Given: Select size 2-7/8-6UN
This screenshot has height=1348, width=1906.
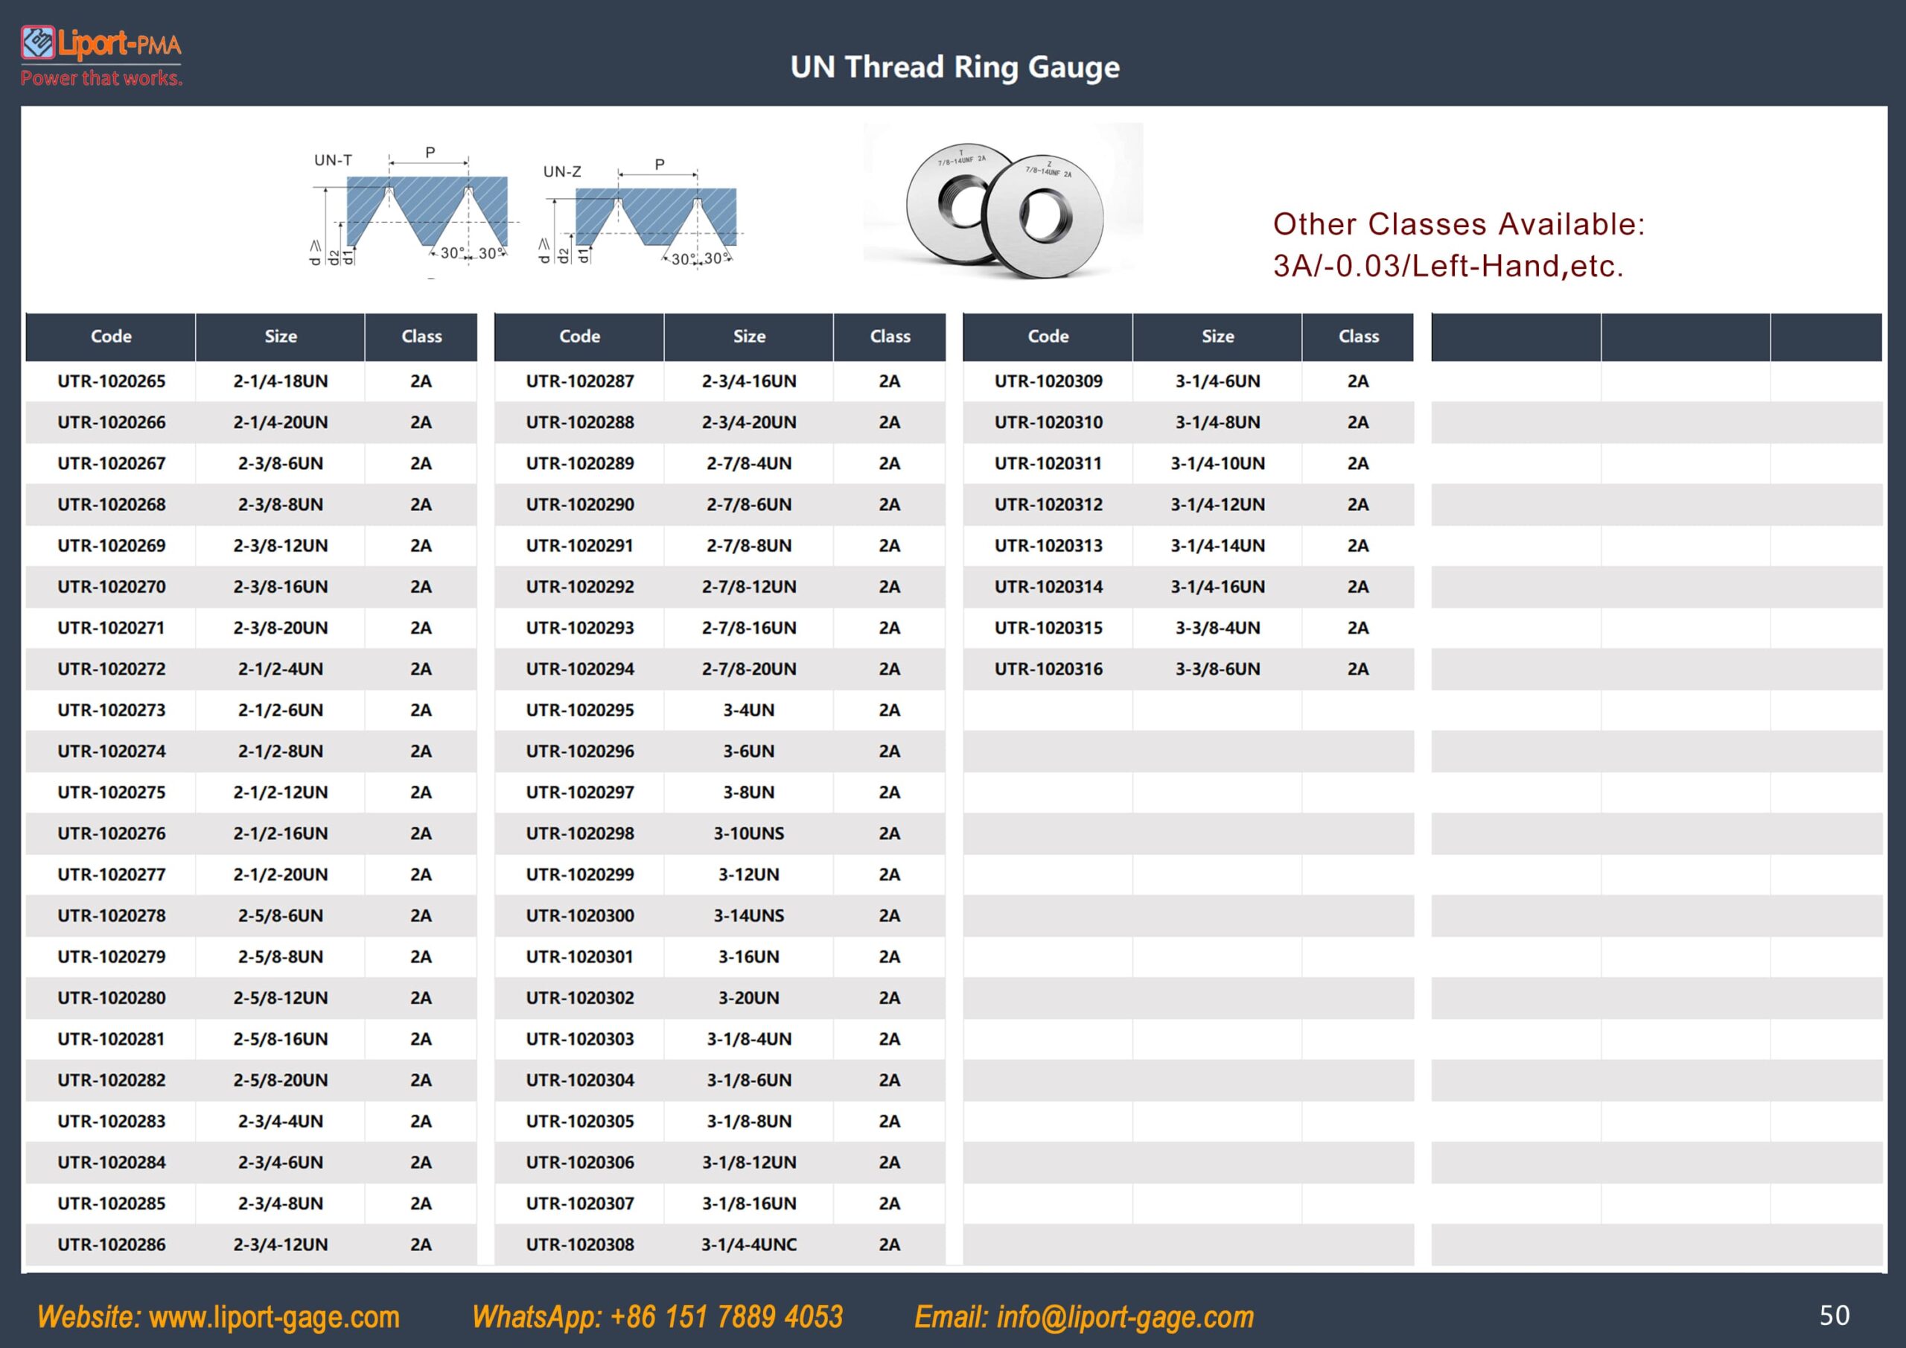Looking at the screenshot, I should tap(749, 504).
